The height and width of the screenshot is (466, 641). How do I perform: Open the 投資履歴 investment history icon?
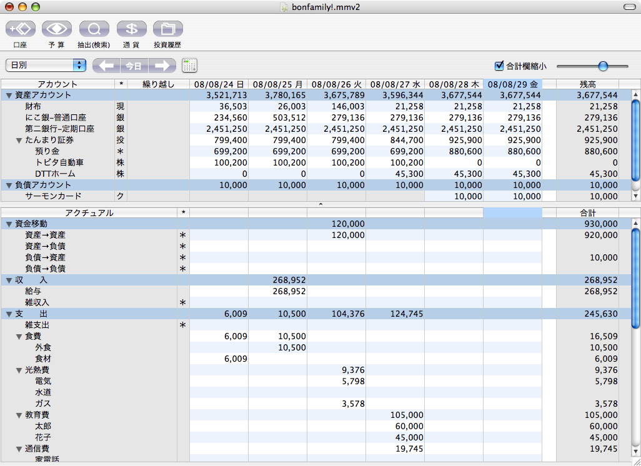[167, 29]
